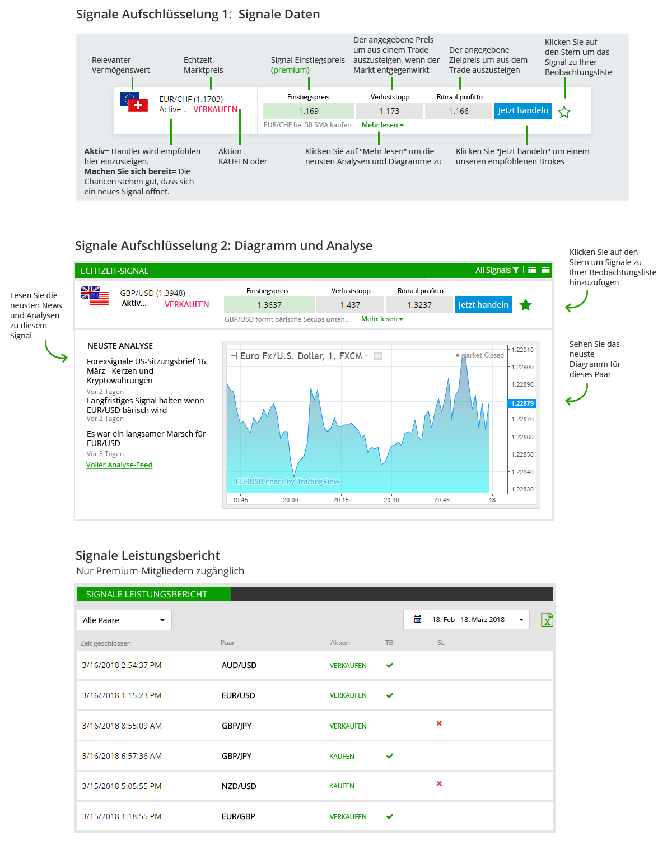Open the Alle Paare dropdown

point(124,620)
